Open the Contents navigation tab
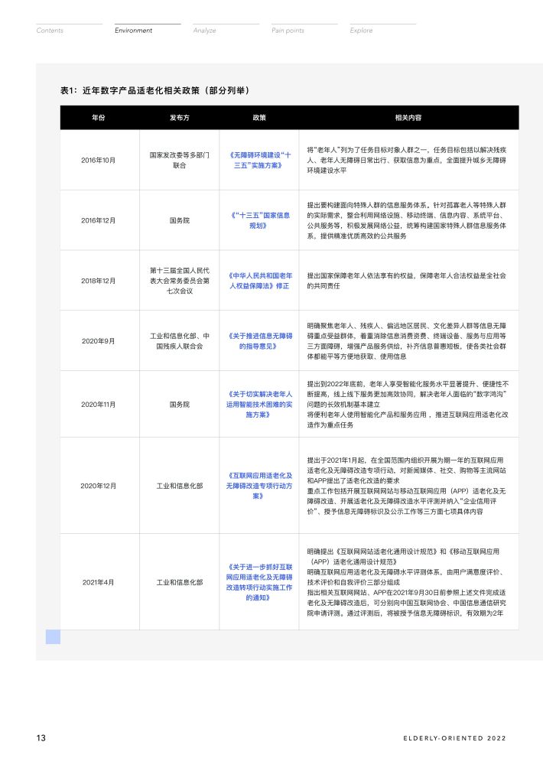 click(50, 31)
